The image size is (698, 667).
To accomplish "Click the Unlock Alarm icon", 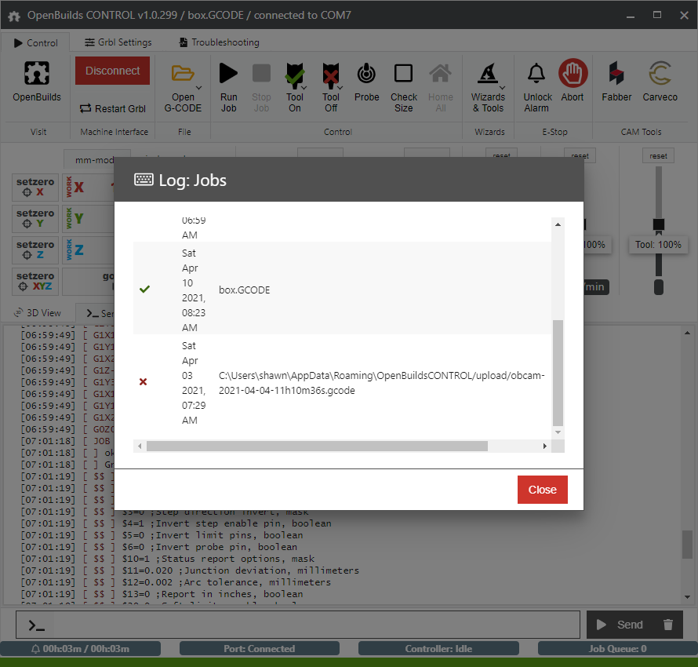I will click(536, 82).
